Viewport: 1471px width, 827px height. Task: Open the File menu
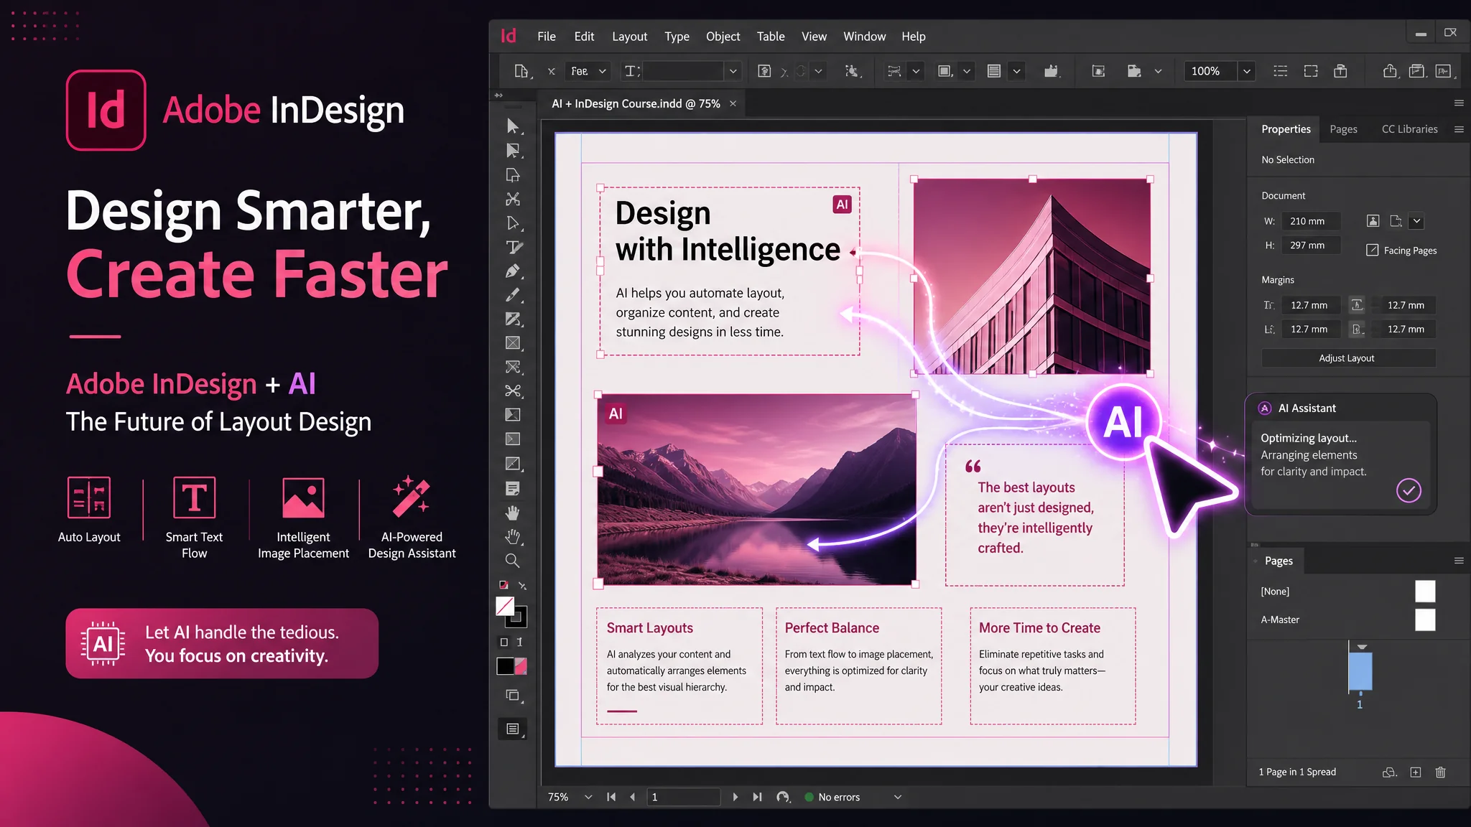[547, 37]
